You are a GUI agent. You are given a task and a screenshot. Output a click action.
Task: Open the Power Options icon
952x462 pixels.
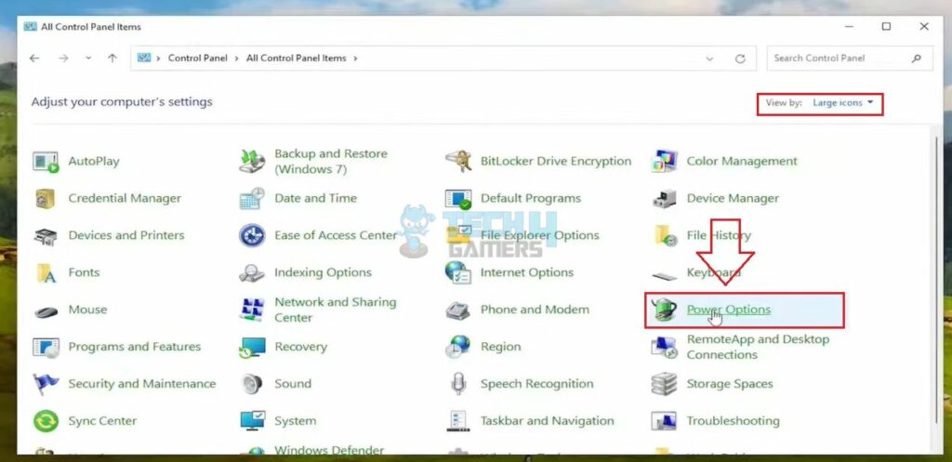(x=664, y=310)
